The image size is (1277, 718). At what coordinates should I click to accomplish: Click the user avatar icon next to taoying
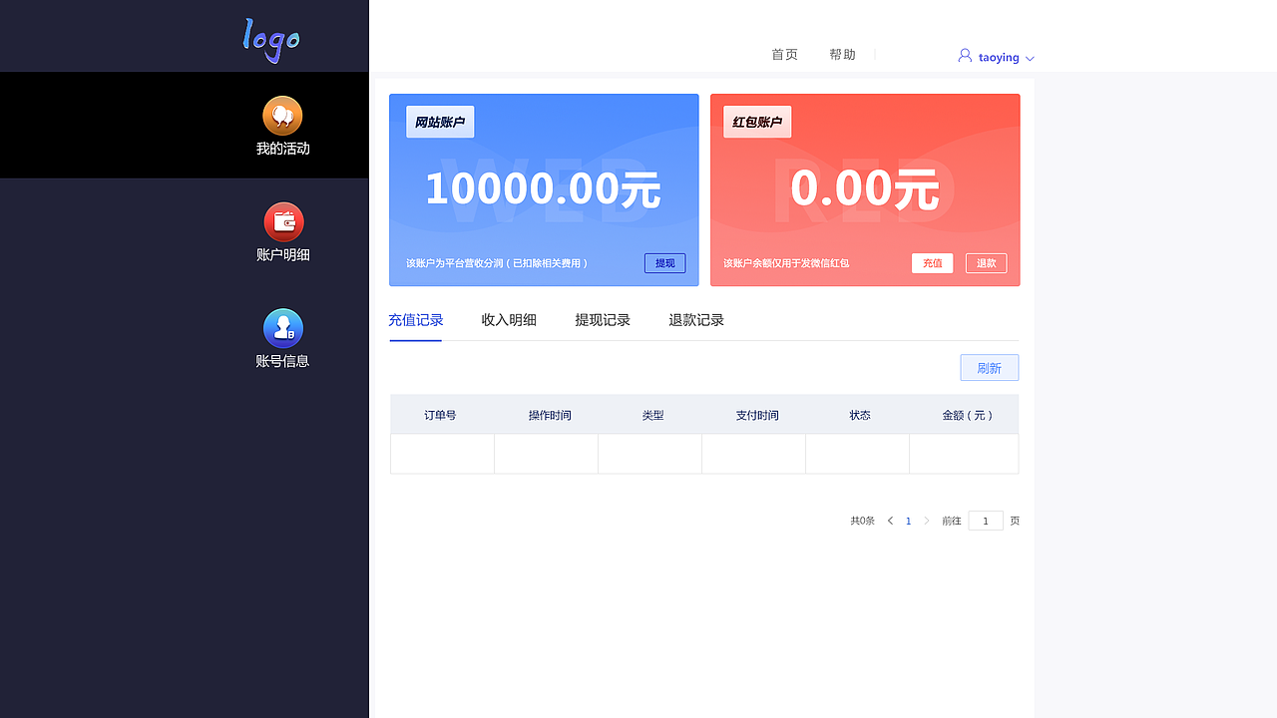(963, 56)
